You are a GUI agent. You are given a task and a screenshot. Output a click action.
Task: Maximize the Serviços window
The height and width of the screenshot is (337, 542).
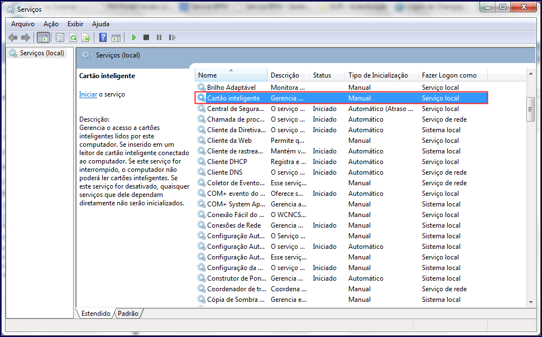tap(503, 7)
